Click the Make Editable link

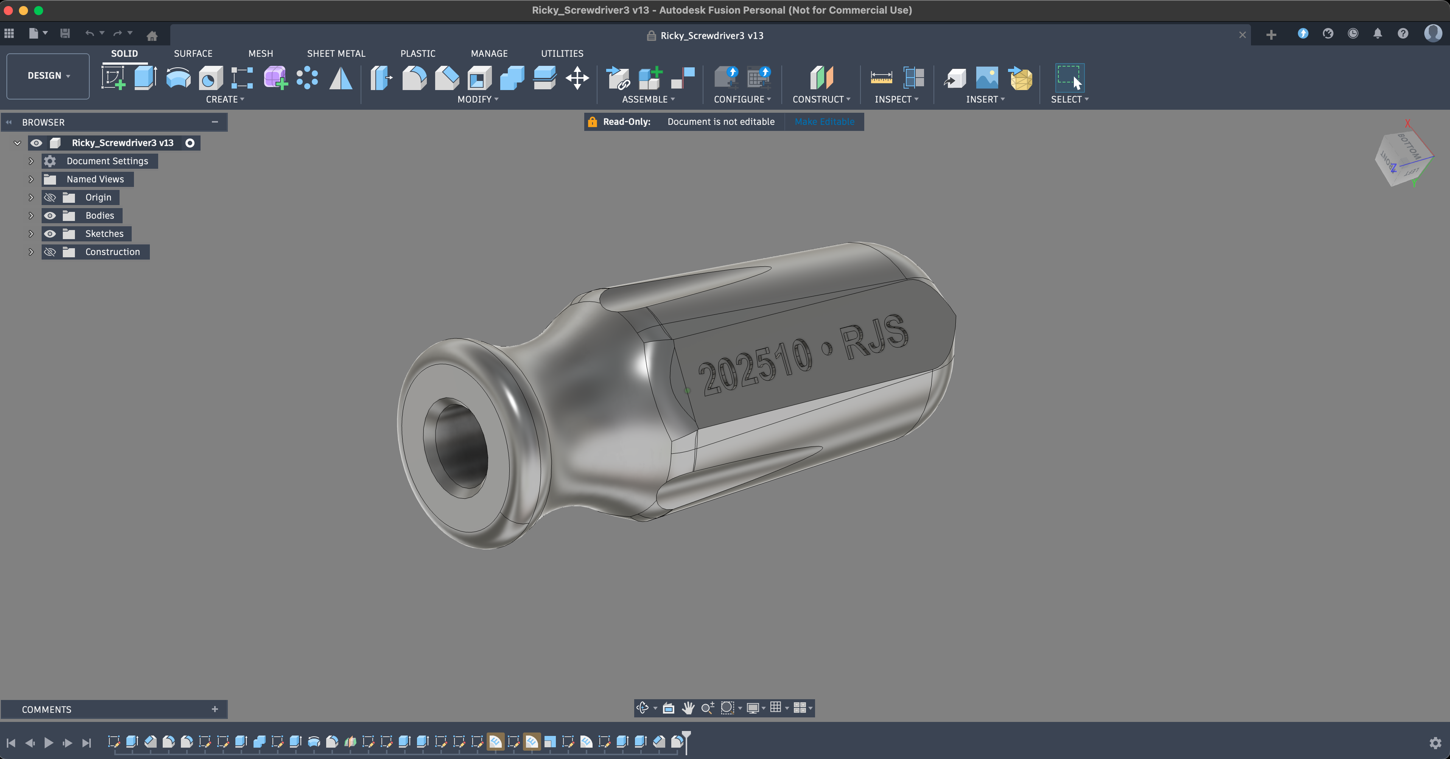coord(824,121)
